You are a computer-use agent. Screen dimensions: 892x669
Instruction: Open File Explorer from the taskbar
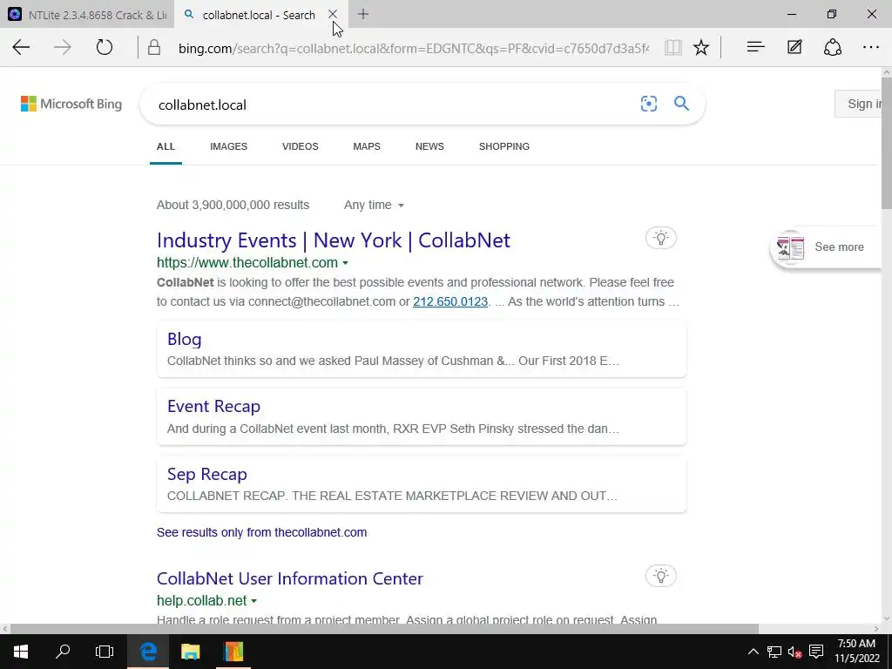coord(191,652)
